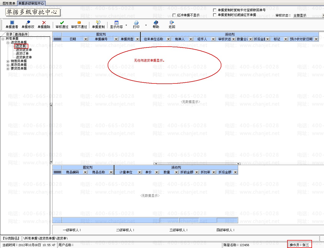
Task: Toggle 单据复制时过滤掉红字单据 checkbox
Action: point(215,15)
